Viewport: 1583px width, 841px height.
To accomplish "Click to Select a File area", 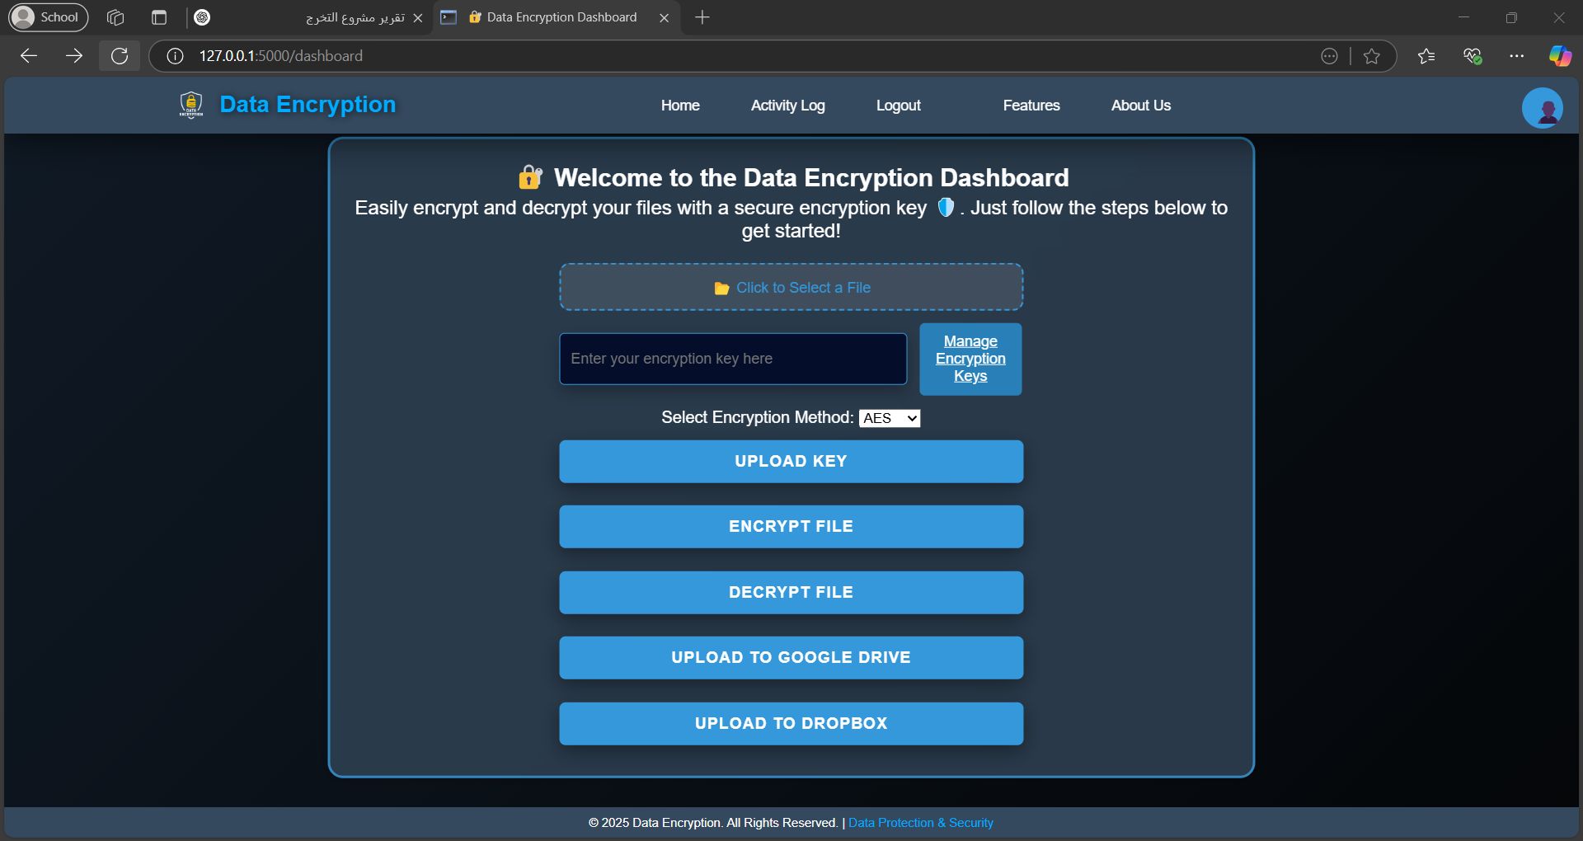I will coord(791,287).
